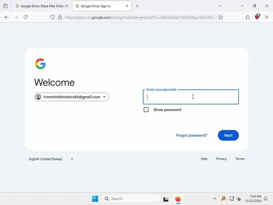The image size is (273, 205).
Task: Open the Help link
Action: [204, 159]
